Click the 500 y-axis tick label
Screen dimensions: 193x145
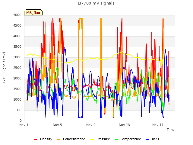coord(18,110)
